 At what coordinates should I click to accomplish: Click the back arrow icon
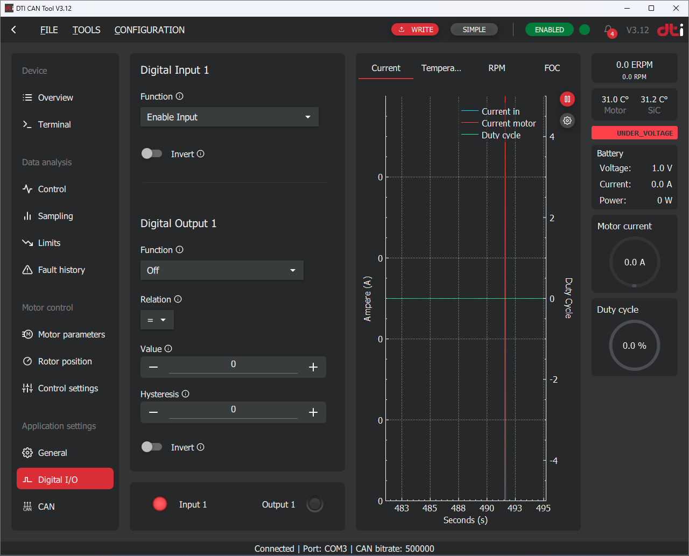click(14, 30)
